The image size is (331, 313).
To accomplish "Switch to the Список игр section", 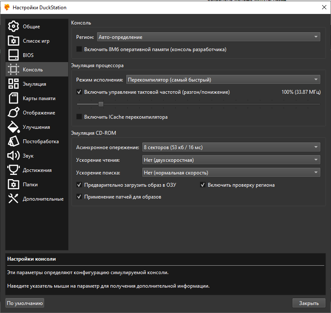I will tap(36, 41).
